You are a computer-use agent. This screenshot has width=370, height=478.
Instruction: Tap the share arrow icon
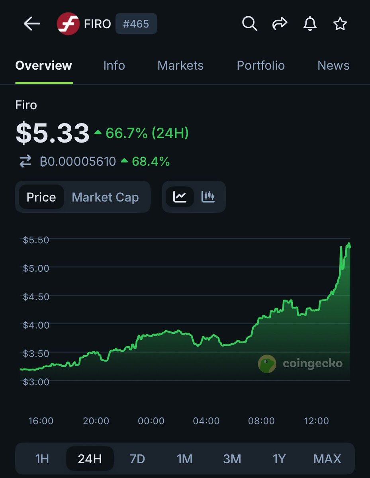pyautogui.click(x=280, y=24)
